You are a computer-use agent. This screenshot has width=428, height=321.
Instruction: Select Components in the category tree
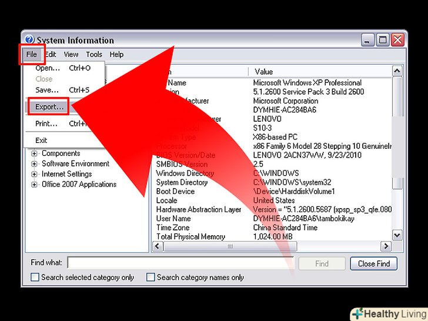(x=61, y=153)
